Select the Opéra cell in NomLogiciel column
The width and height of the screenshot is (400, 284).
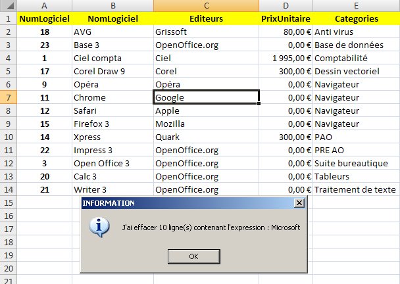(x=113, y=84)
